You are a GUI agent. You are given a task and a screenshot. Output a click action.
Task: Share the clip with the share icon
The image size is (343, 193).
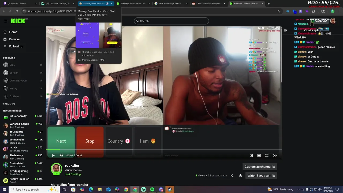[x=232, y=176]
